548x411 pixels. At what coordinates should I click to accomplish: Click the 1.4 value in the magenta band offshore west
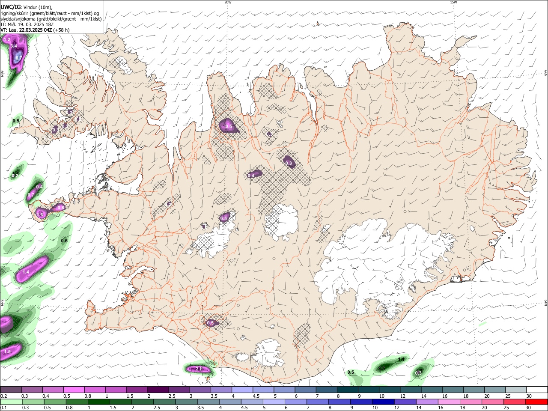(26, 272)
